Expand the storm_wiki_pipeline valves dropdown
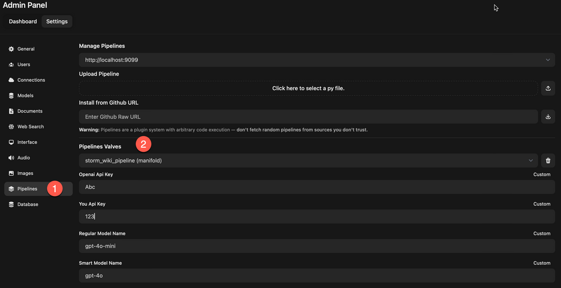The width and height of the screenshot is (561, 288). point(308,161)
